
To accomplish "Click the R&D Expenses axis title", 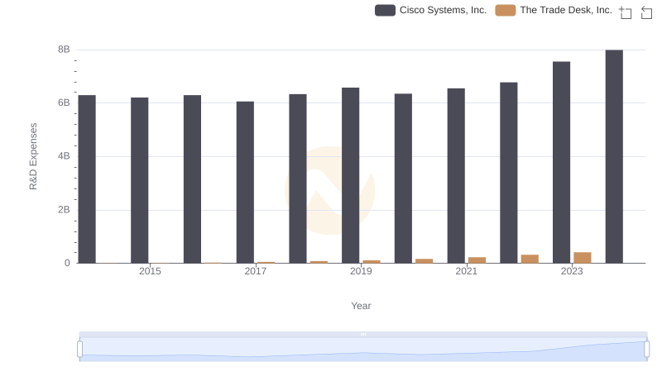I will [33, 156].
